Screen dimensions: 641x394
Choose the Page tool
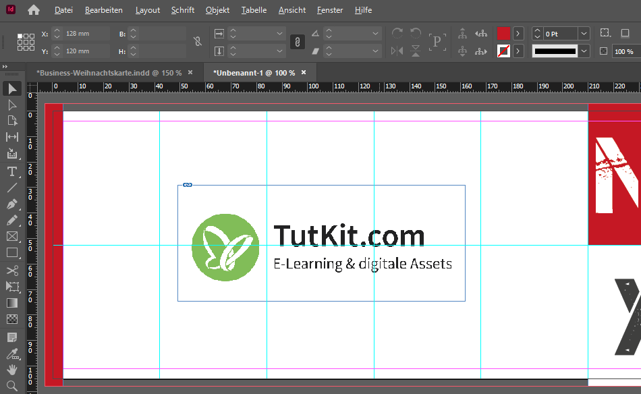coord(12,121)
